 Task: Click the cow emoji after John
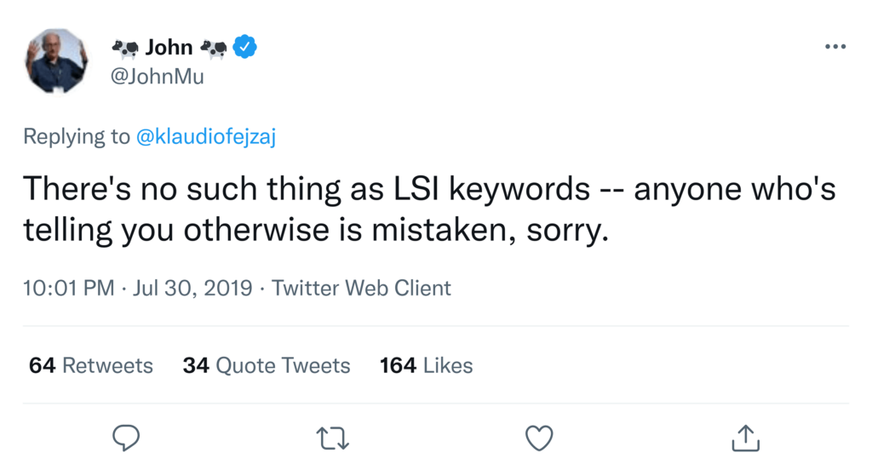pos(214,48)
